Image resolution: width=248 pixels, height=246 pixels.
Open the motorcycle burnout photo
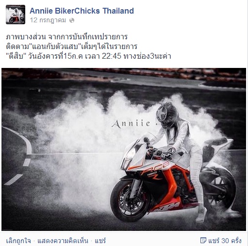tap(124, 149)
